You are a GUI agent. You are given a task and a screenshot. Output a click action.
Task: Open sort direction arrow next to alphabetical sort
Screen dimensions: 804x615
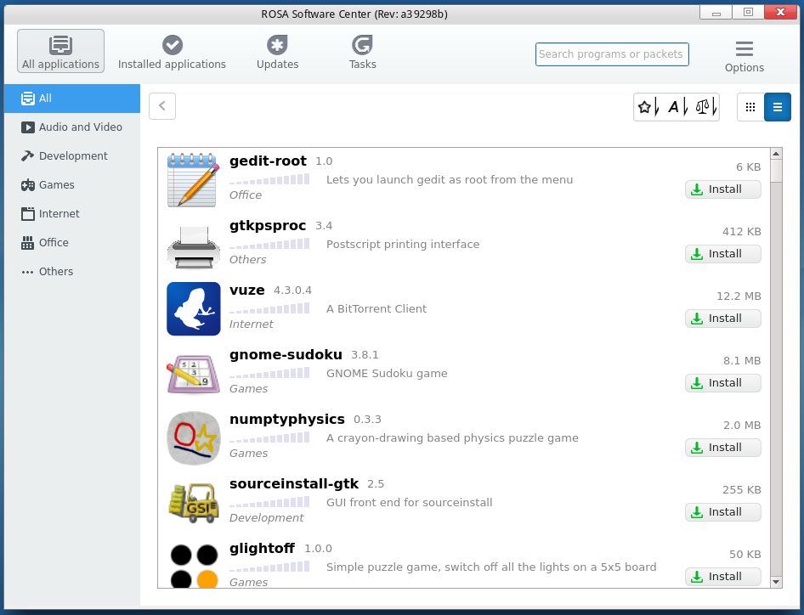pyautogui.click(x=684, y=106)
